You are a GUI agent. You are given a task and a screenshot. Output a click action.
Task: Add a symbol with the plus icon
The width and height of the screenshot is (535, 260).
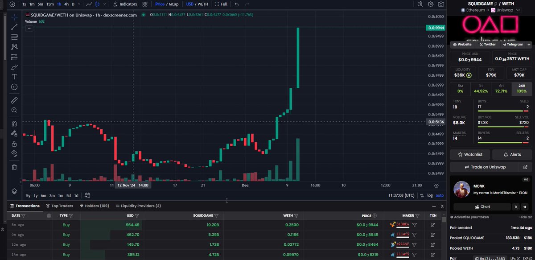click(x=12, y=4)
